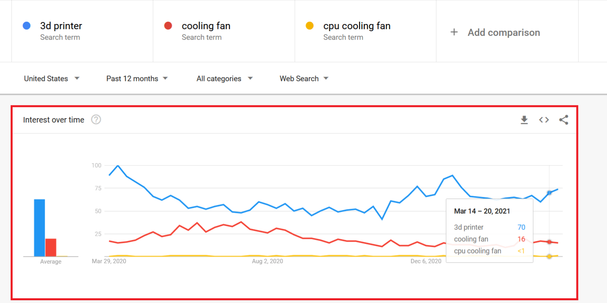Open the All categories dropdown
This screenshot has height=303, width=607.
tap(224, 78)
